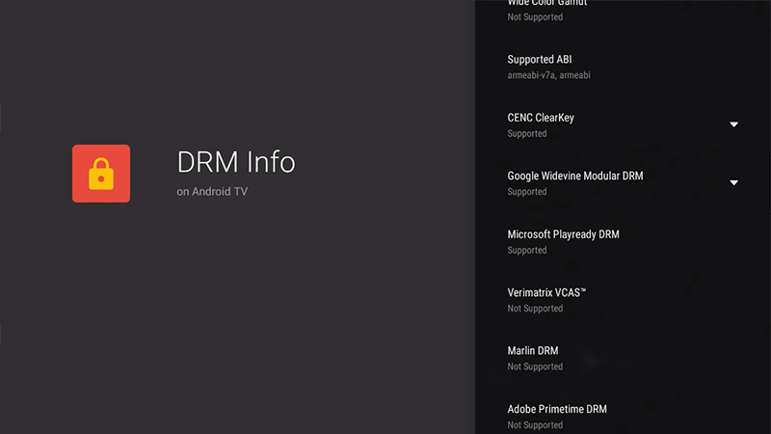Click 'Supported' status under Google Widevine
771x434 pixels.
pyautogui.click(x=526, y=191)
